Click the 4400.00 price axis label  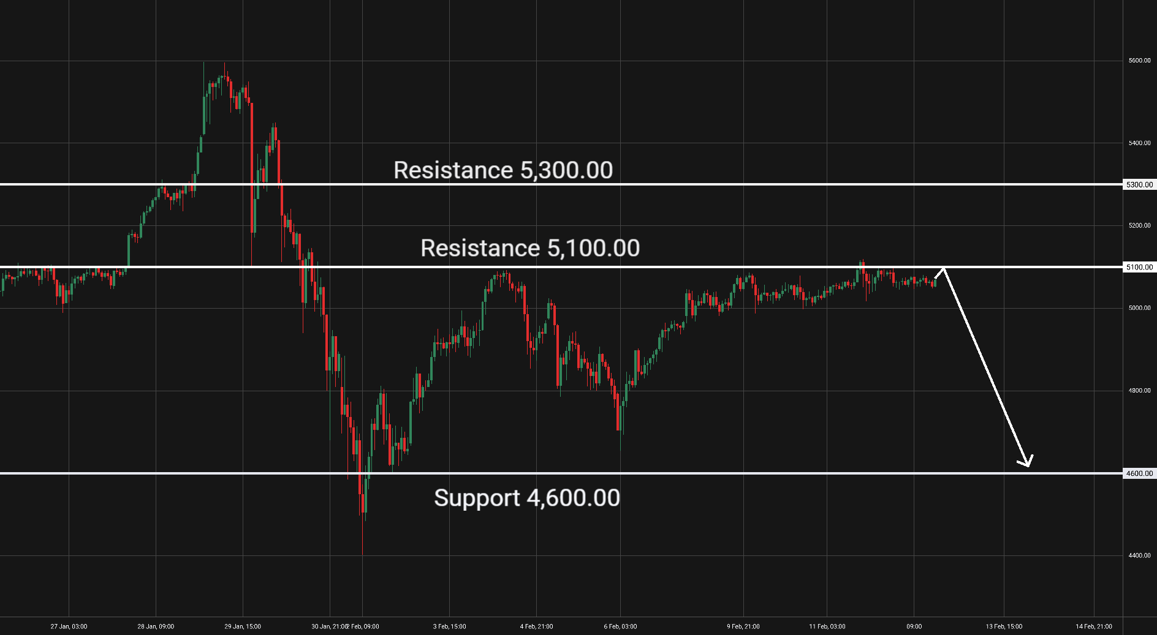point(1139,556)
